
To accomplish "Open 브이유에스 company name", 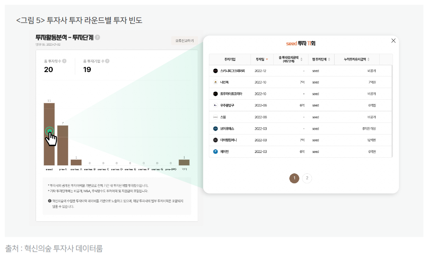I will [227, 128].
